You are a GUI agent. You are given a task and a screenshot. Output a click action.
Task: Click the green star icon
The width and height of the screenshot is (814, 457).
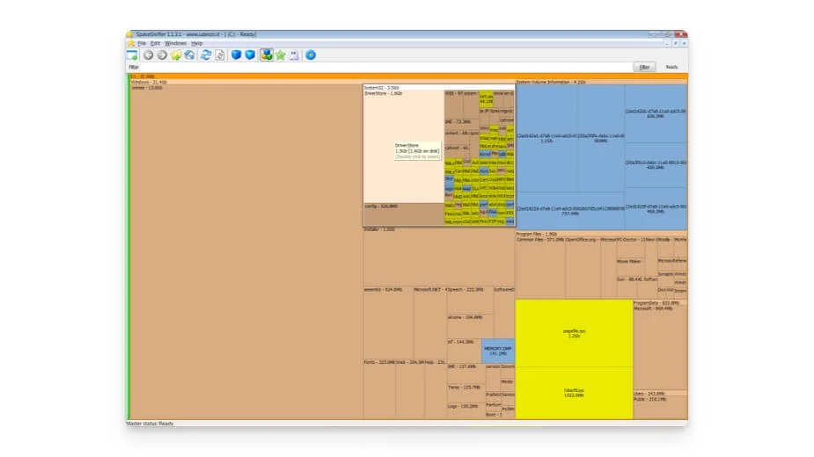(x=281, y=55)
